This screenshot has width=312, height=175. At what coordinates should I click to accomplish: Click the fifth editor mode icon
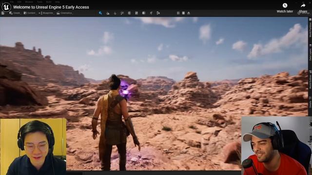[129, 13]
